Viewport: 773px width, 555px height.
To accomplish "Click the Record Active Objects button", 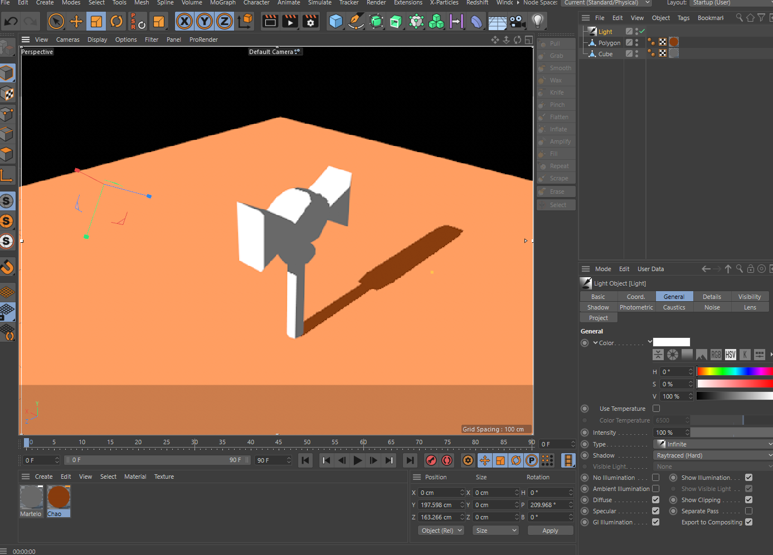I will (431, 460).
